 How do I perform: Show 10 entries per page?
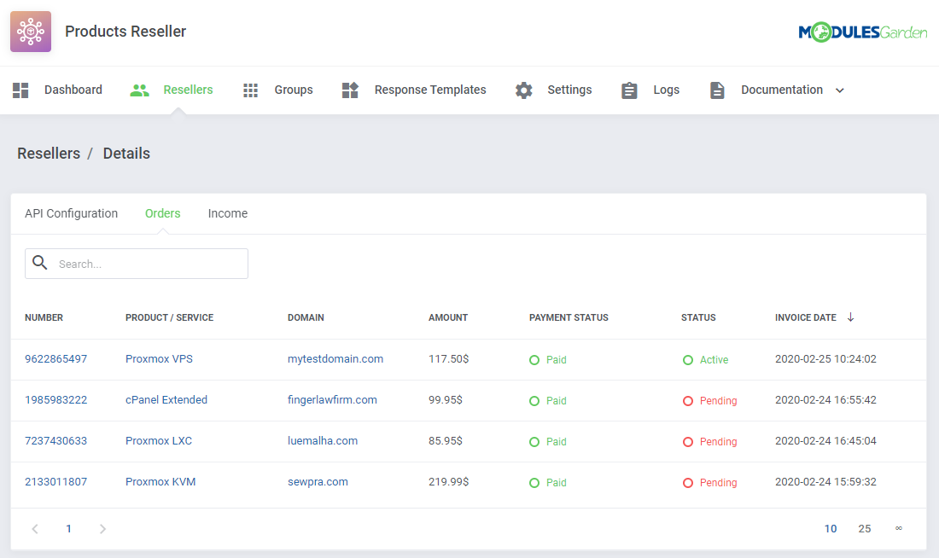point(831,529)
